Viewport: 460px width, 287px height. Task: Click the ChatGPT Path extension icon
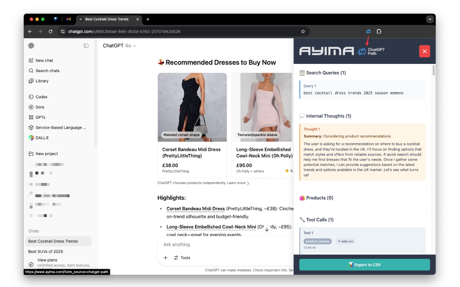pyautogui.click(x=368, y=32)
